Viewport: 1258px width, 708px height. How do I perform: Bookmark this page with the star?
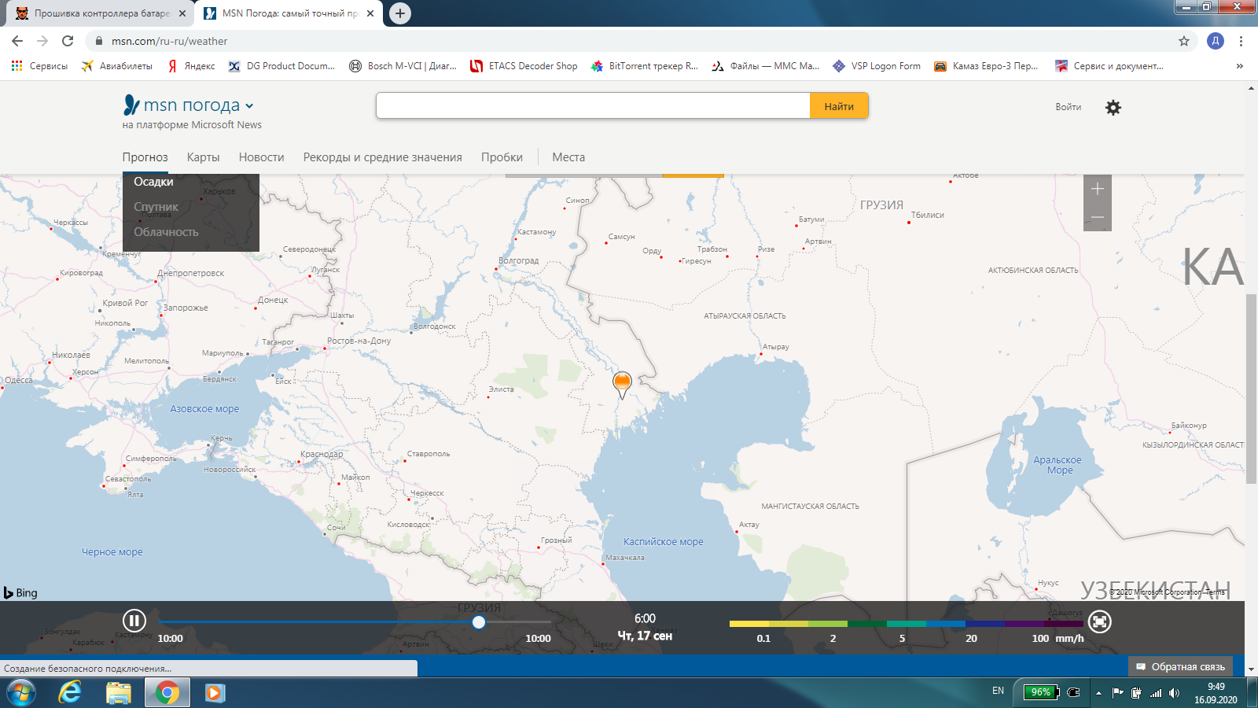(x=1184, y=41)
